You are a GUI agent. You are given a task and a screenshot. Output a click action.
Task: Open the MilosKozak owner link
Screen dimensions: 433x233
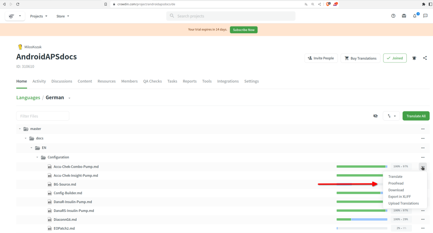click(33, 47)
